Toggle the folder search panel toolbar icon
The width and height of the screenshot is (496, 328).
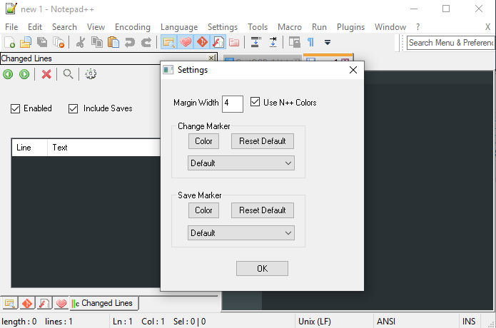(169, 42)
